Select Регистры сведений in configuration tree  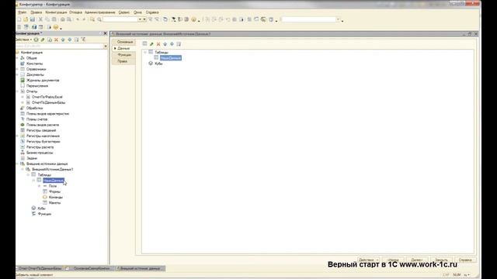[41, 130]
